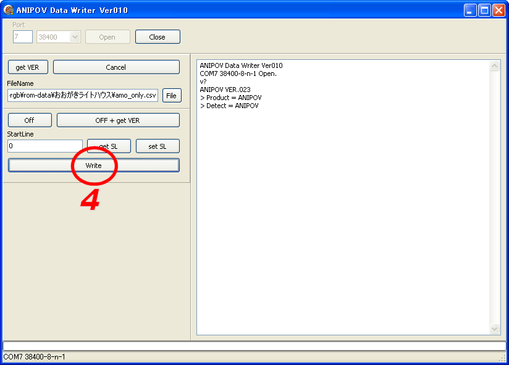Click the empty command field above the status bar
The image size is (509, 365).
pos(254,346)
